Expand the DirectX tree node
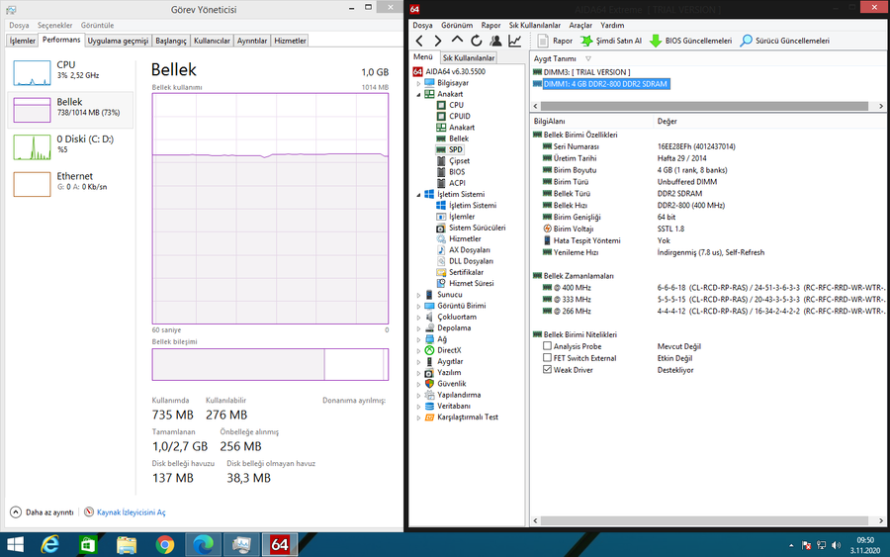The width and height of the screenshot is (890, 557). [419, 351]
